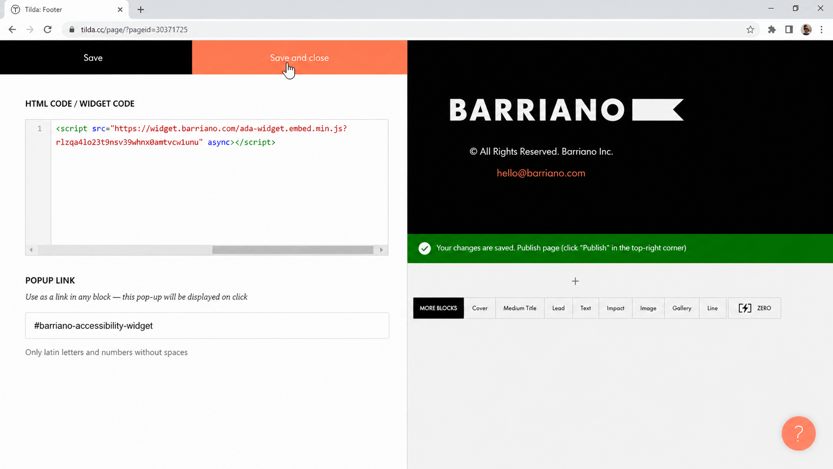
Task: Add an Impact block
Action: click(x=615, y=308)
